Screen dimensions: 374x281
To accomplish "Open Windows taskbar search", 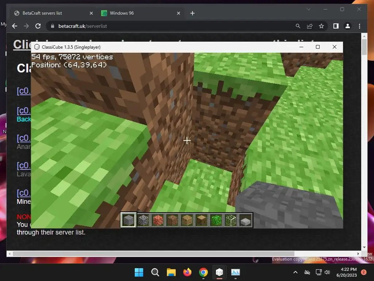I will 155,272.
